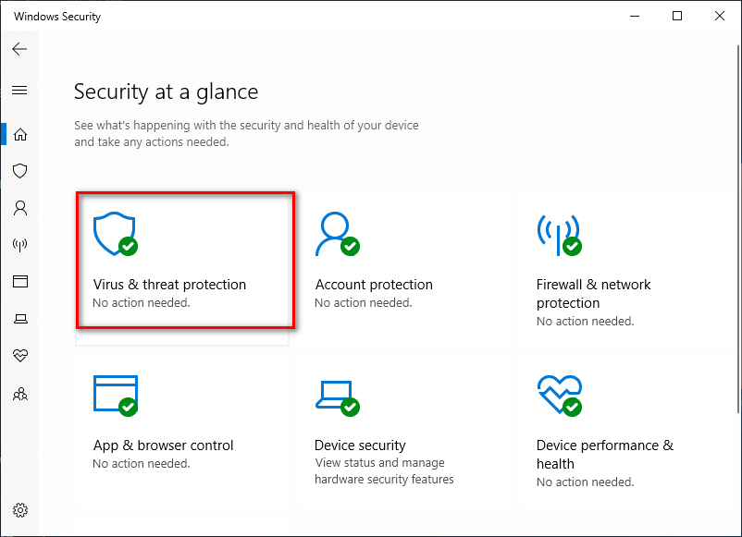This screenshot has height=537, width=742.
Task: Open Device security laptop sidebar icon
Action: [19, 319]
